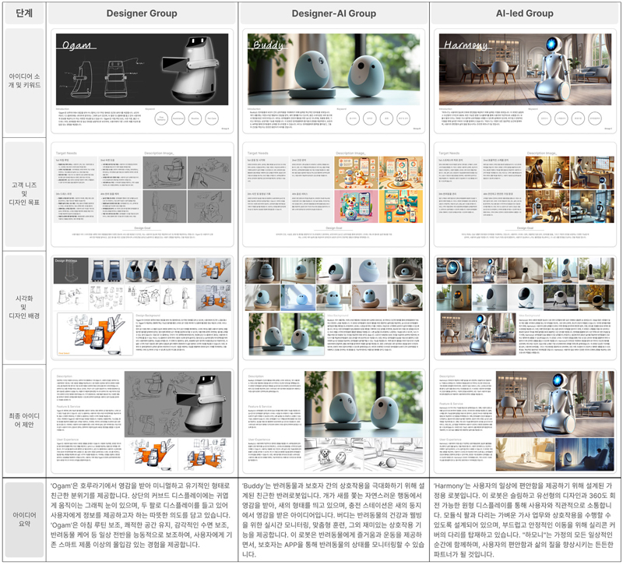Image resolution: width=623 pixels, height=565 pixels.
Task: View Ogam final idea proposal slide
Action: click(x=143, y=419)
